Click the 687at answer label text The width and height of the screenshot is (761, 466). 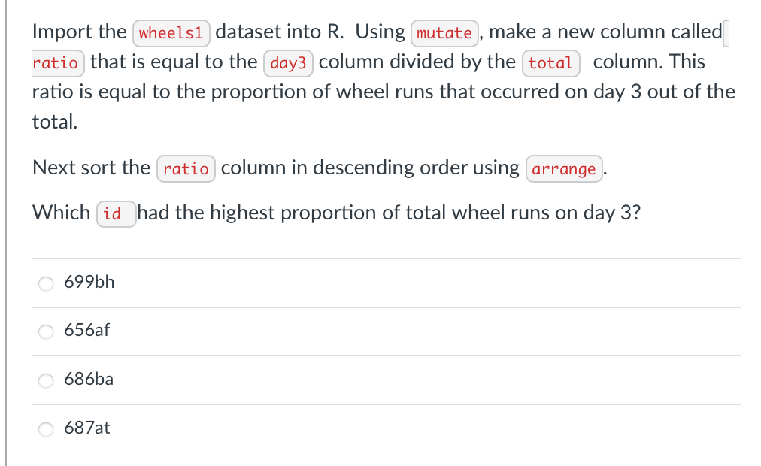point(87,428)
